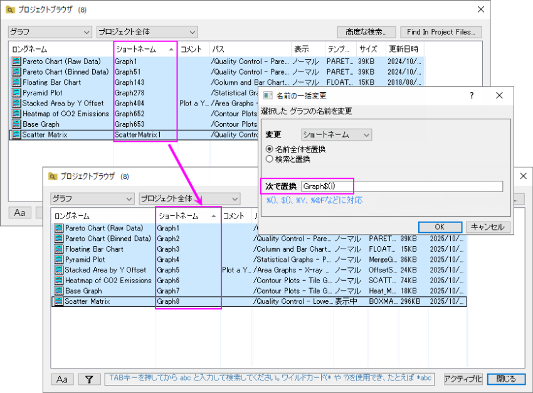
Task: Click the graph icon beside Stacked Area by Y Offset in back window
Action: coord(16,104)
